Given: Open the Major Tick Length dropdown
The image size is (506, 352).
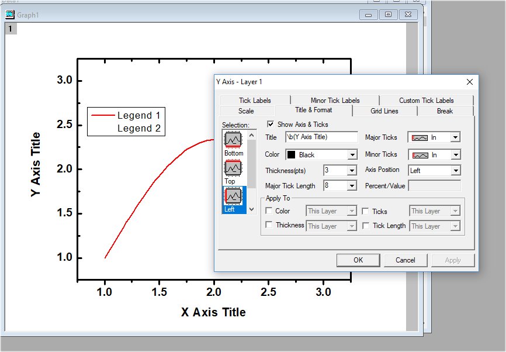Looking at the screenshot, I should (x=352, y=185).
